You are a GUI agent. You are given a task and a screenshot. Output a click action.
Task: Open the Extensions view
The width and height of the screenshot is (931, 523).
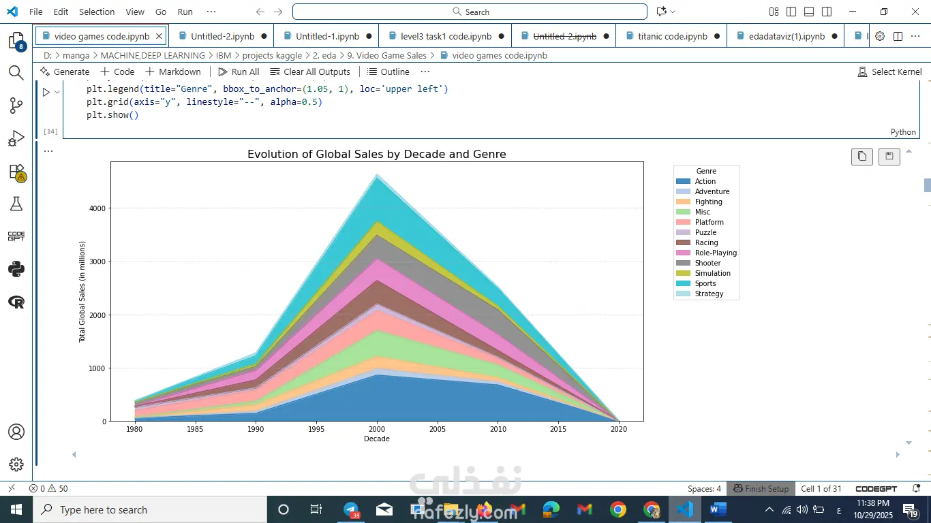tap(16, 172)
